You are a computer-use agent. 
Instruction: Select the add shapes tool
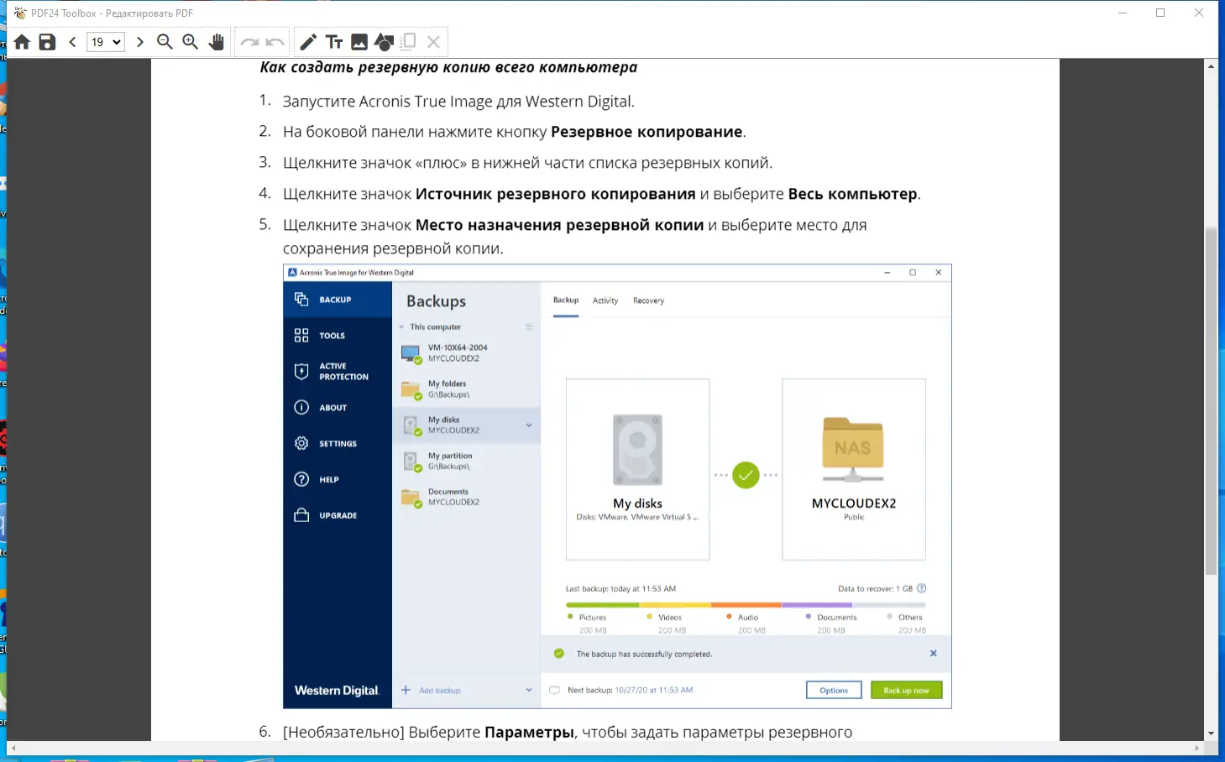click(385, 42)
